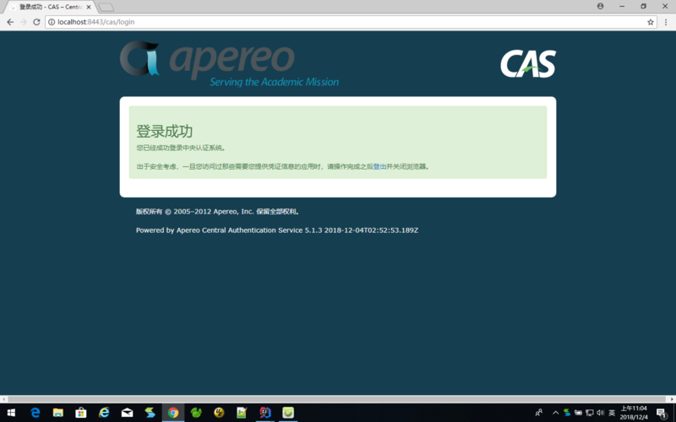Bookmark this page with the star icon
Image resolution: width=676 pixels, height=422 pixels.
[x=650, y=22]
